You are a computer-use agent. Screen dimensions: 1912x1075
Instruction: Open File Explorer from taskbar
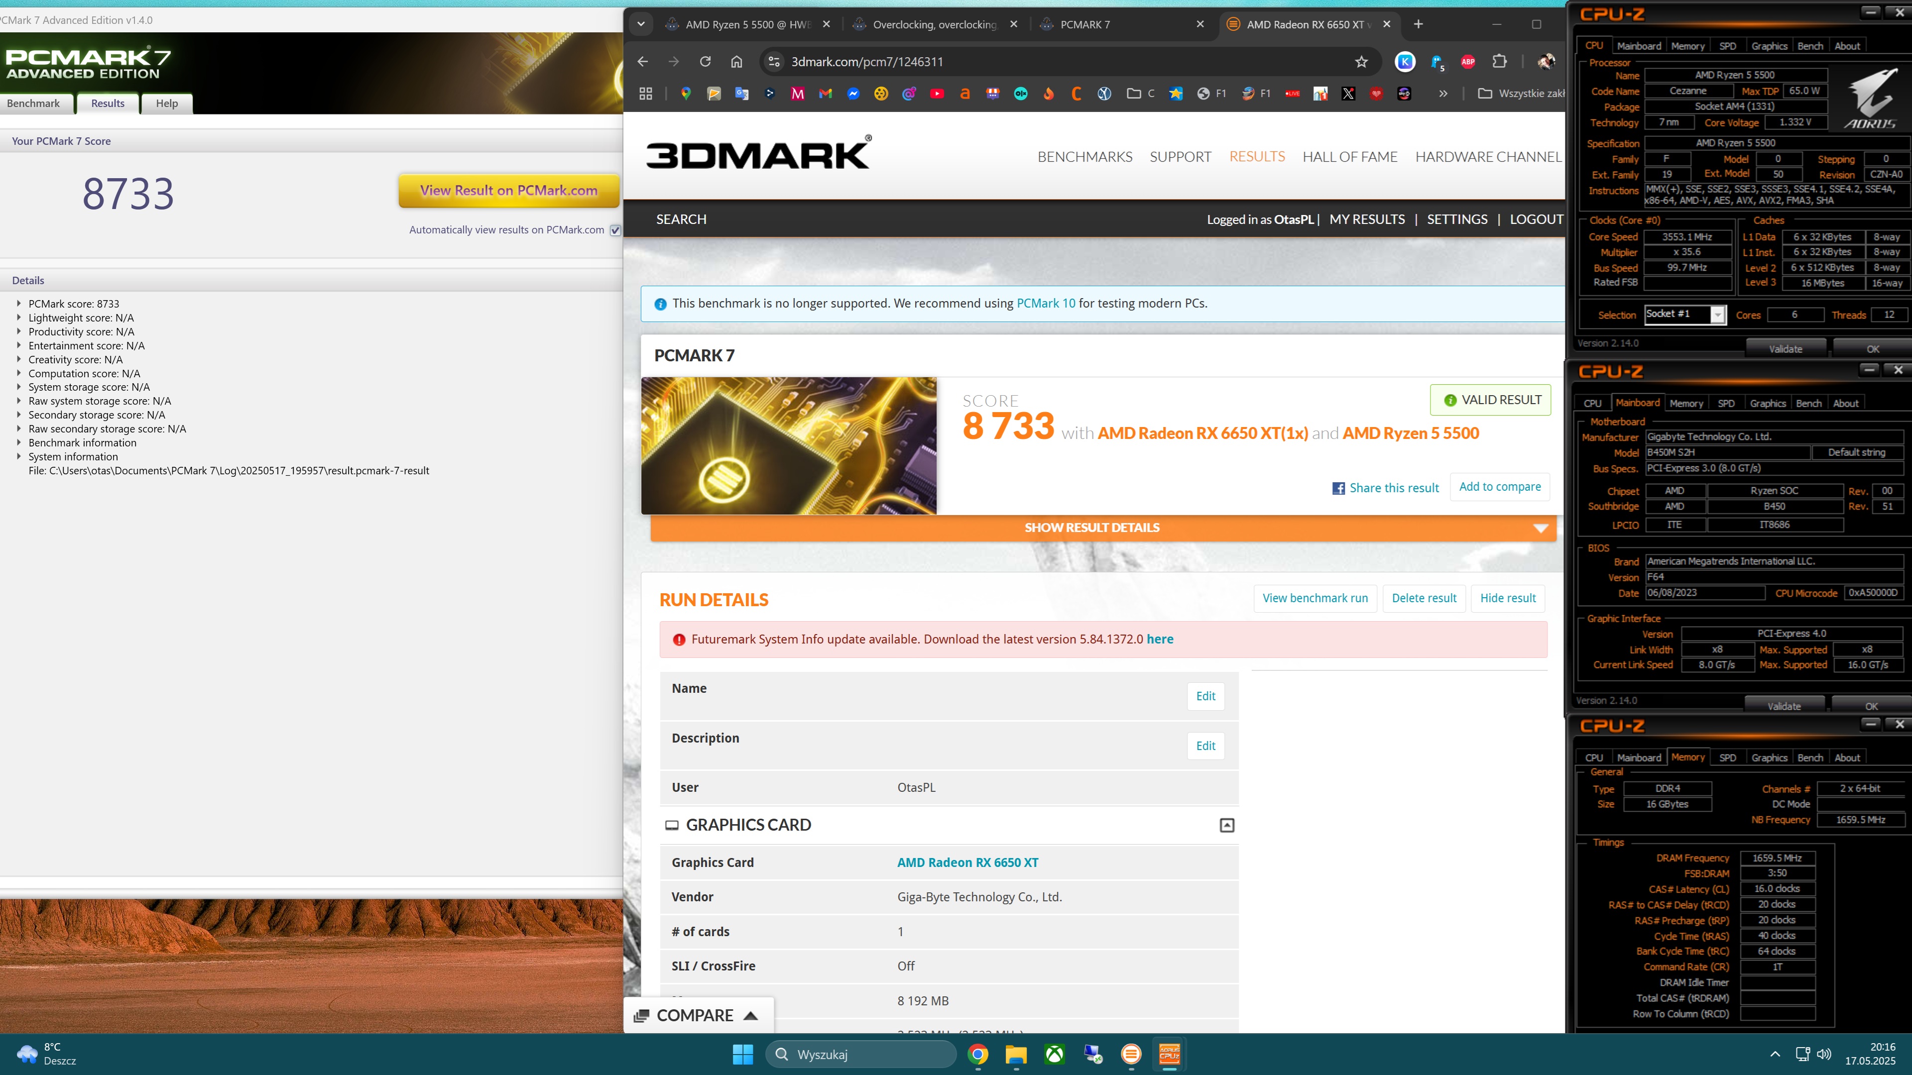(1015, 1054)
